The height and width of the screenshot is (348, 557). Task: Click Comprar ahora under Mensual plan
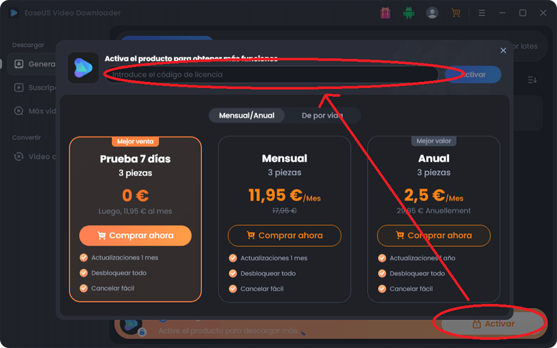click(285, 235)
